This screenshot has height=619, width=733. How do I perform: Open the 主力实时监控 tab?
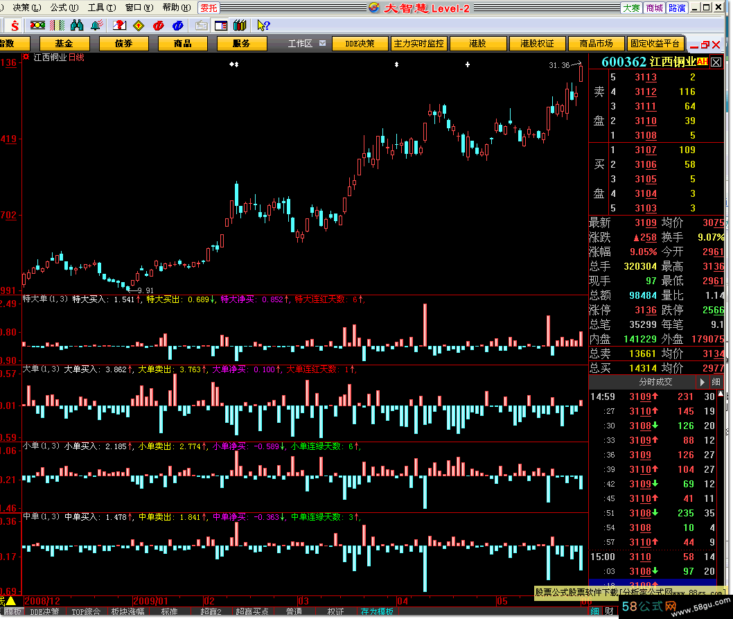point(419,44)
